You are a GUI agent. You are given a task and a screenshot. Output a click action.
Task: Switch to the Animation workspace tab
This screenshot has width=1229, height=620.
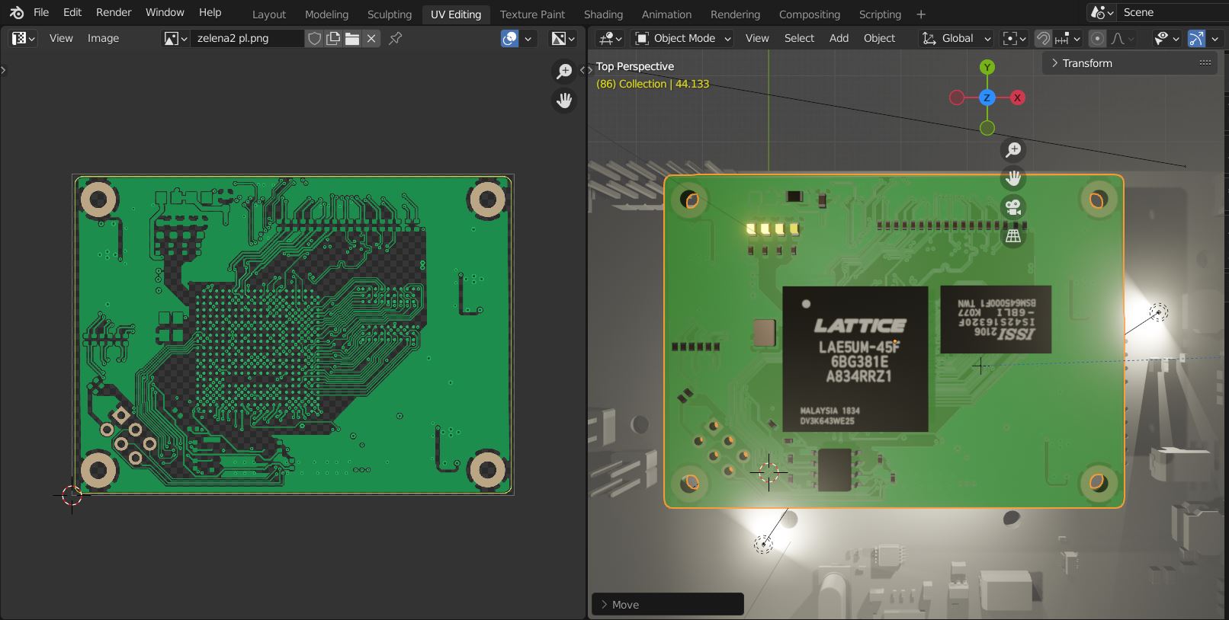(x=666, y=14)
